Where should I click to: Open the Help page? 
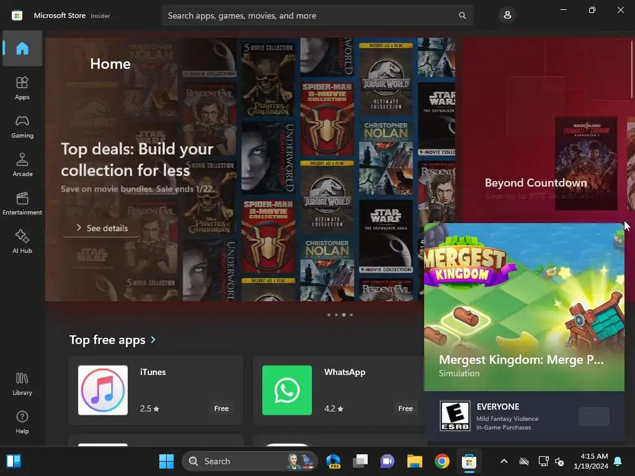point(22,422)
